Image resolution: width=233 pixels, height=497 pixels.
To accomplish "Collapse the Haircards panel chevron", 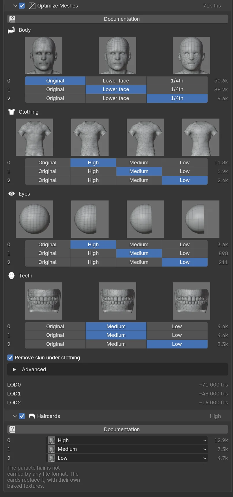I will (x=15, y=416).
